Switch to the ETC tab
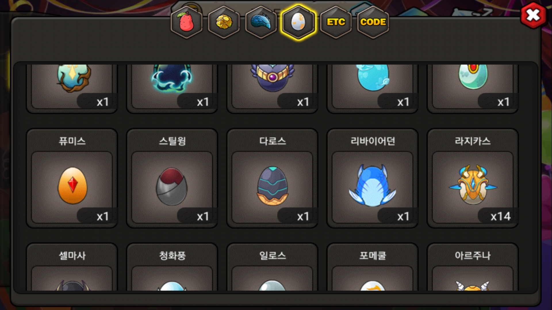Viewport: 552px width, 310px height. point(336,22)
